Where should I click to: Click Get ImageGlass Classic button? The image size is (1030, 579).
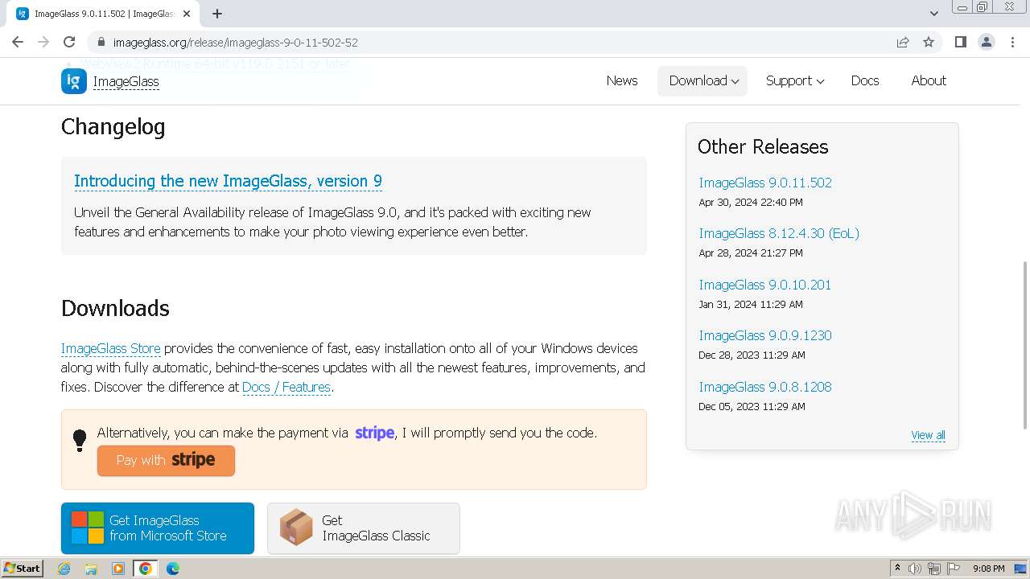coord(363,528)
